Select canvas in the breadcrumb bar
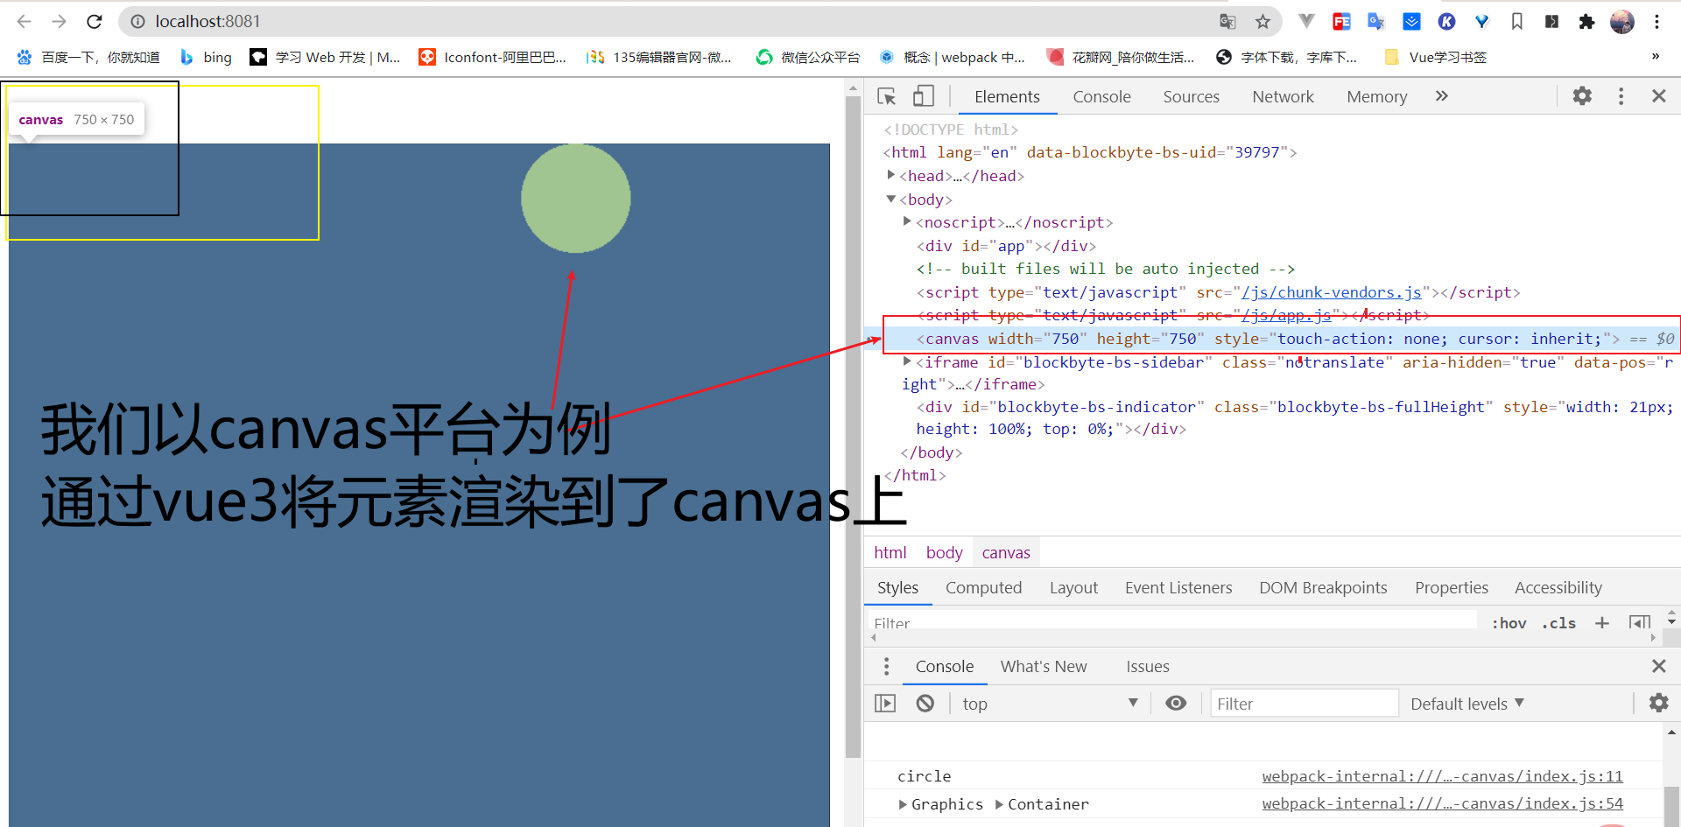The height and width of the screenshot is (827, 1681). (x=1006, y=552)
